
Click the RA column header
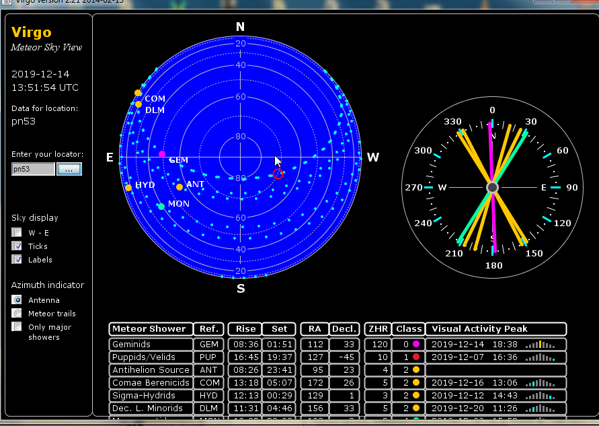[315, 329]
